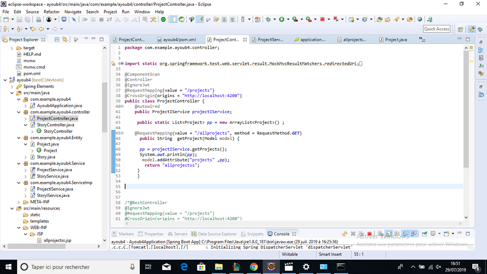The width and height of the screenshot is (487, 274).
Task: Open Chrome from the Windows taskbar
Action: pos(253,267)
